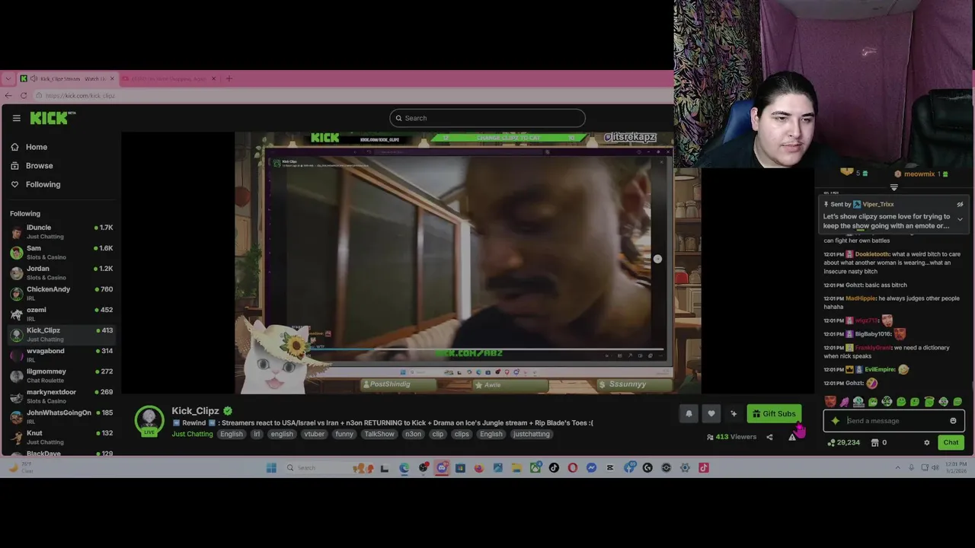This screenshot has width=975, height=548.
Task: Click the Windows Start button
Action: (271, 468)
